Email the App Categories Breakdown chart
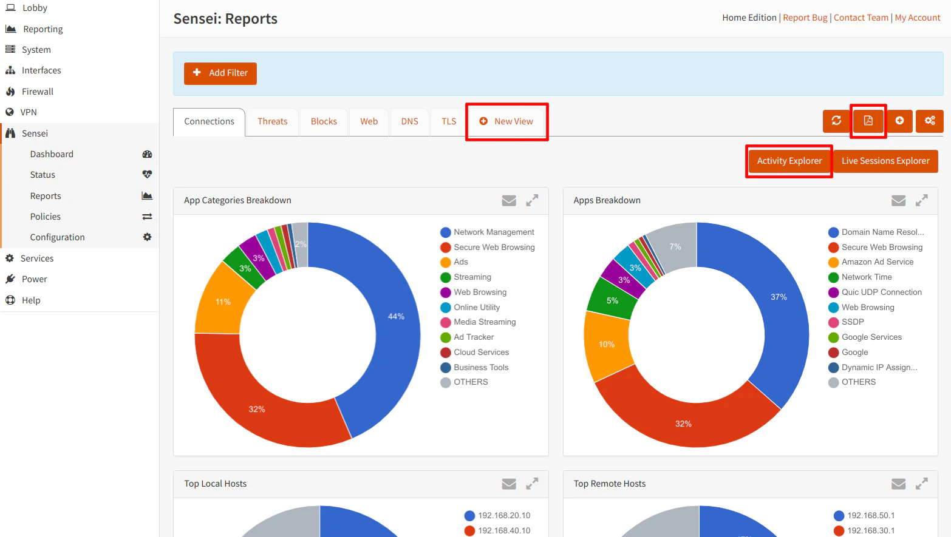 (509, 200)
